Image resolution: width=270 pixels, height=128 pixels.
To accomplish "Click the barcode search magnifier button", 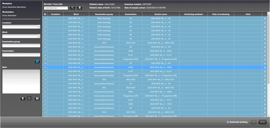I will [73, 7].
